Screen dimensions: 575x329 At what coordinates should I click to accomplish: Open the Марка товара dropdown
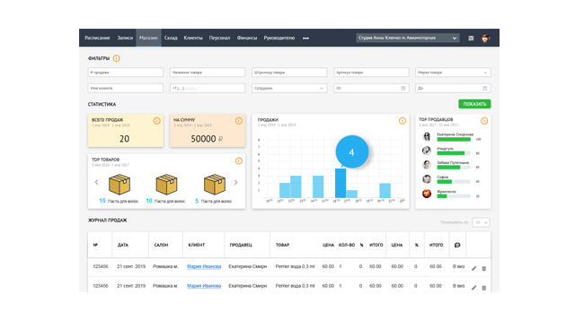[x=453, y=73]
